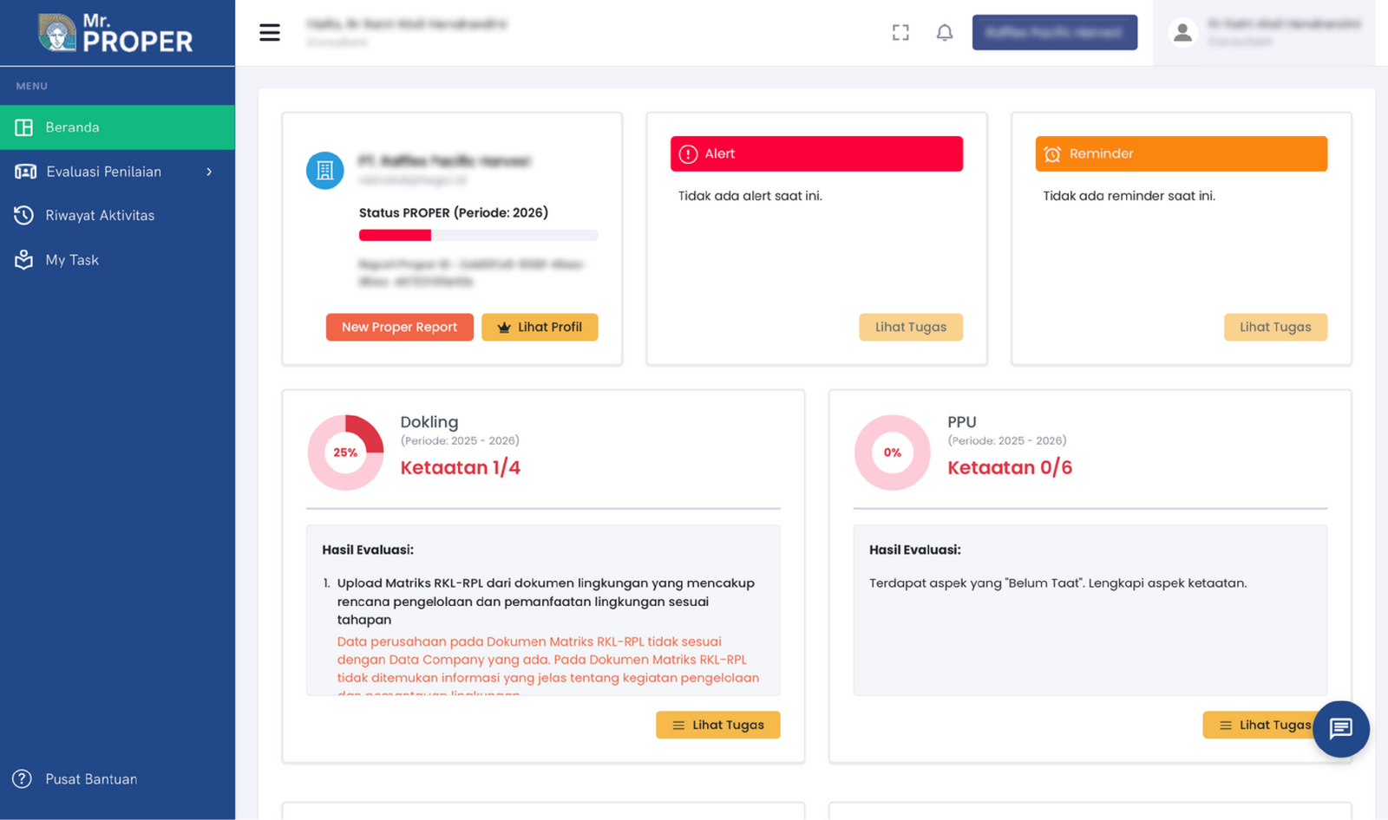Select My Task in sidebar
The height and width of the screenshot is (820, 1388).
[x=72, y=260]
